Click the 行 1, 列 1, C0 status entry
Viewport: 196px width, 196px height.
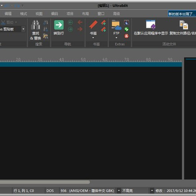pos(24,191)
